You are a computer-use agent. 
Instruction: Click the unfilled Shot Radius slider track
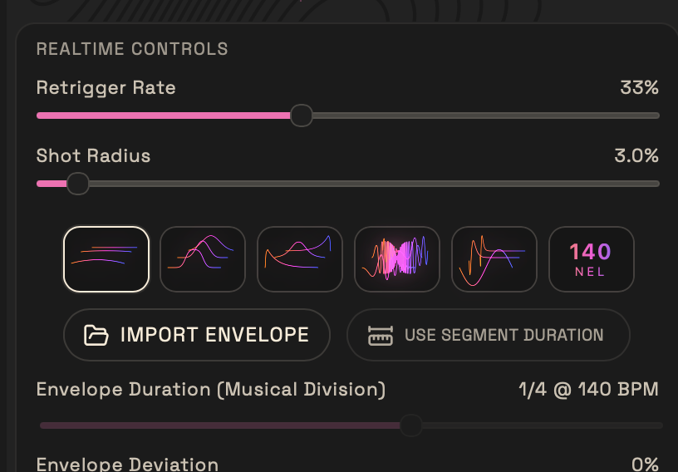pos(374,184)
